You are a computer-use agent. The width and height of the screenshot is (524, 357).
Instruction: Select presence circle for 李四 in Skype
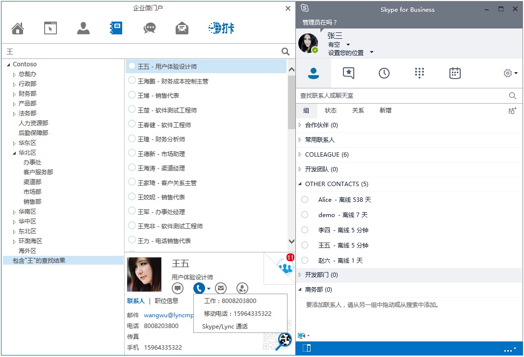coord(305,230)
